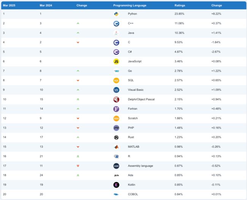The width and height of the screenshot is (247, 200).
Task: Click the Go language logo
Action: (116, 71)
